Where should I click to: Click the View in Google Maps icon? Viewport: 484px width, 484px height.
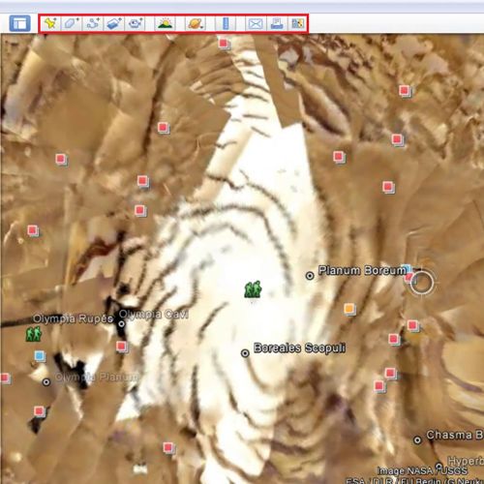(297, 23)
